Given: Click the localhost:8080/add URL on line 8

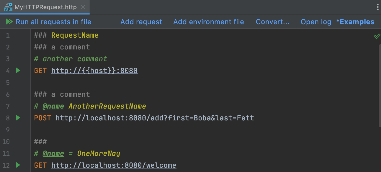Looking at the screenshot, I should 155,118.
